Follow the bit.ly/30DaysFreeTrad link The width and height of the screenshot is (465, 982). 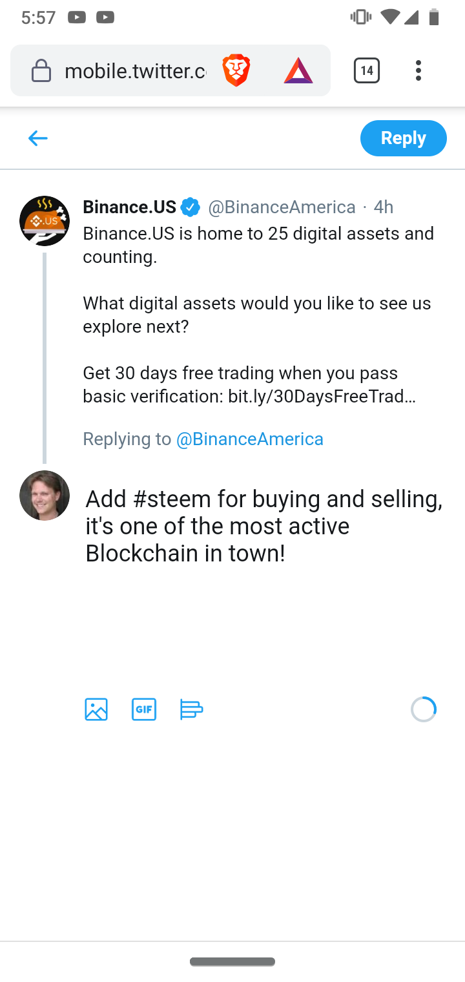[x=322, y=397]
